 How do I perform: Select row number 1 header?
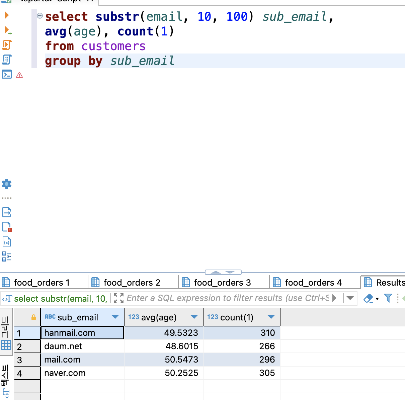(27, 333)
